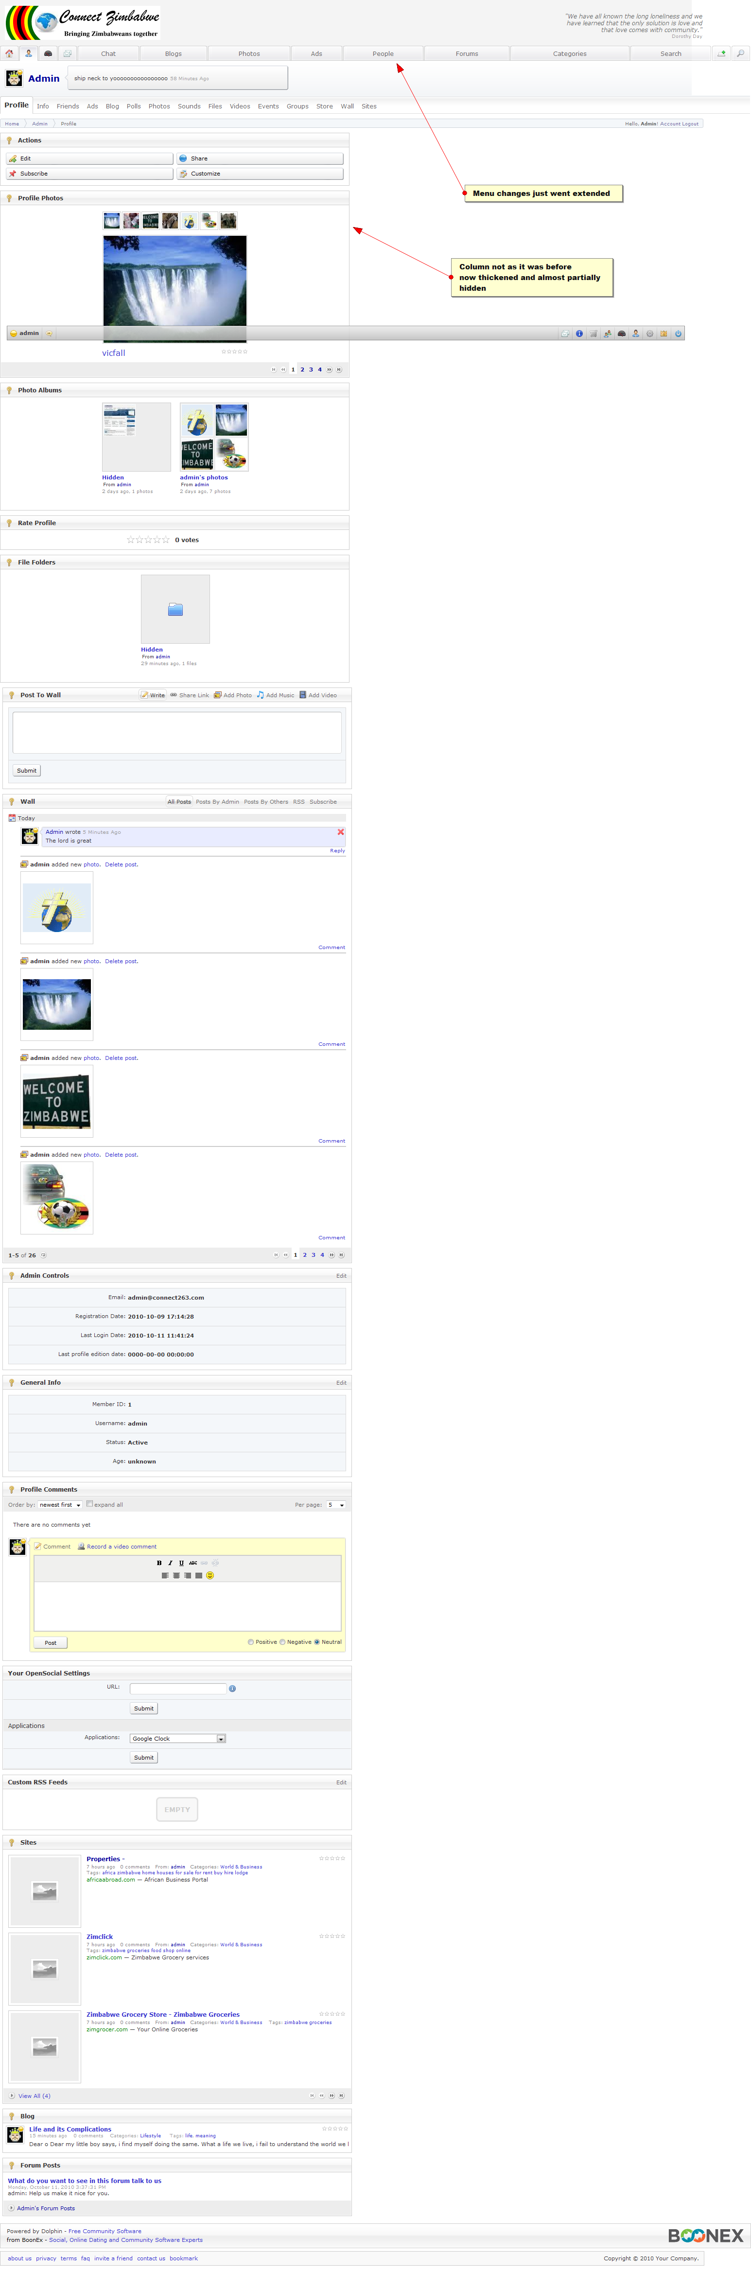Switch to the Events profile tab

coord(268,106)
